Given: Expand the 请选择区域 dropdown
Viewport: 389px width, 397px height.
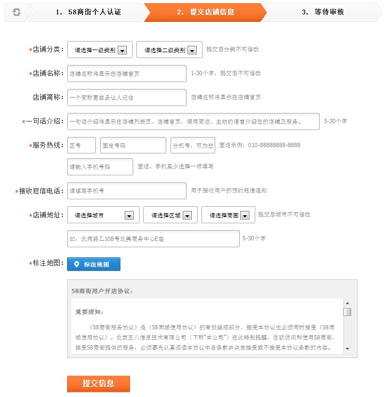Looking at the screenshot, I should coord(170,215).
